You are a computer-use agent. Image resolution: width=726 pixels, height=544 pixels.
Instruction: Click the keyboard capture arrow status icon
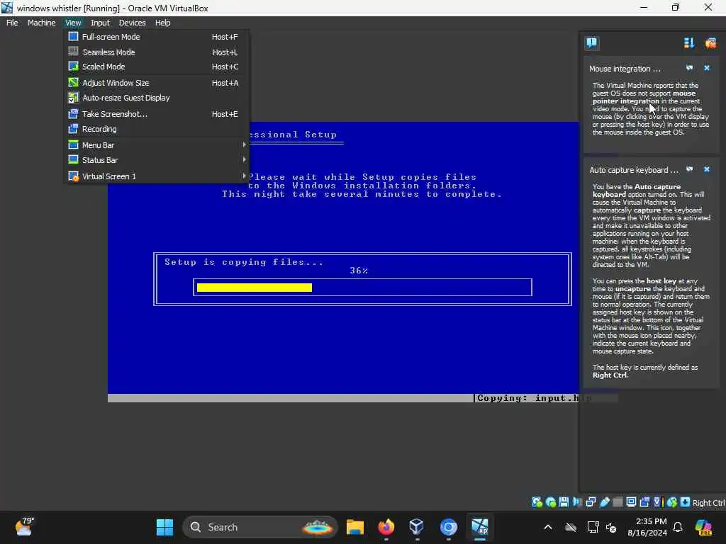686,502
